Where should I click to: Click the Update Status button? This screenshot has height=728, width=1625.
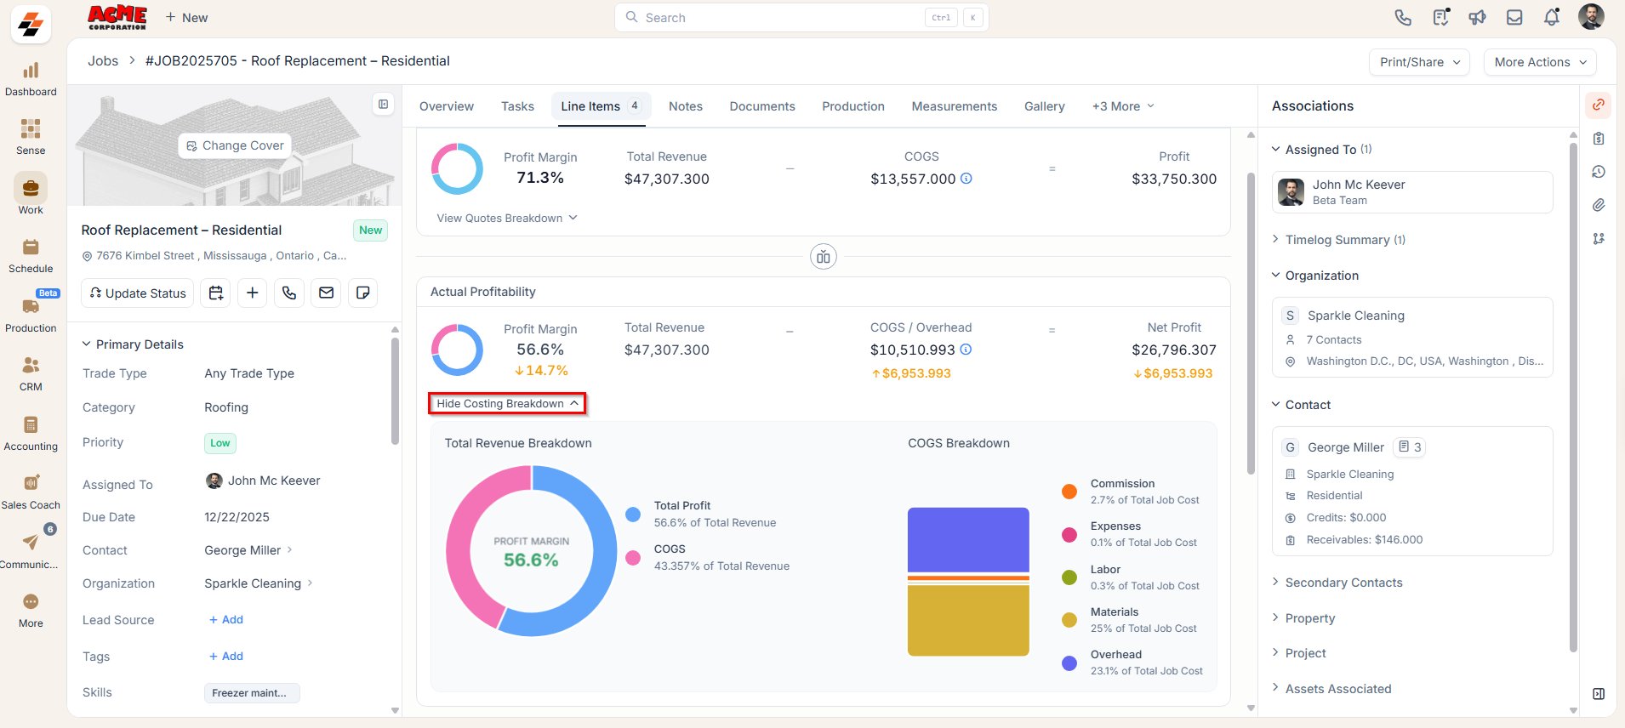138,293
